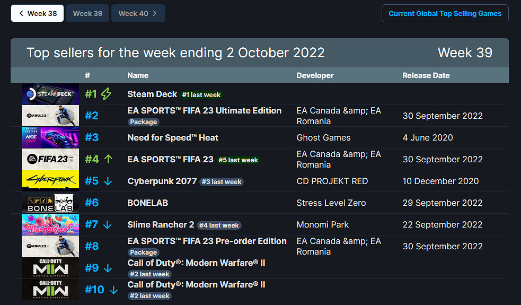
Task: Open the Steam Deck thumbnail image
Action: pyautogui.click(x=50, y=94)
